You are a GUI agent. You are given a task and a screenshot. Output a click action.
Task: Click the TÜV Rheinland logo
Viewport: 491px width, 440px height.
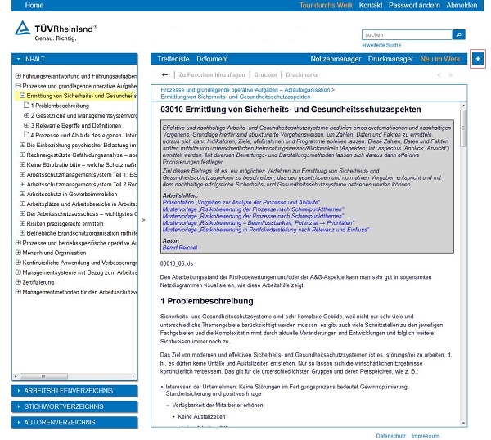[x=56, y=31]
